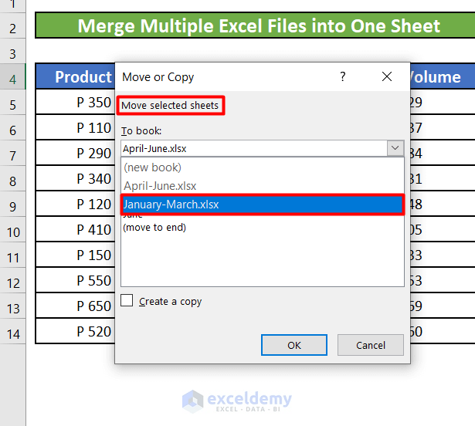Expand the To book dropdown arrow

pos(395,148)
